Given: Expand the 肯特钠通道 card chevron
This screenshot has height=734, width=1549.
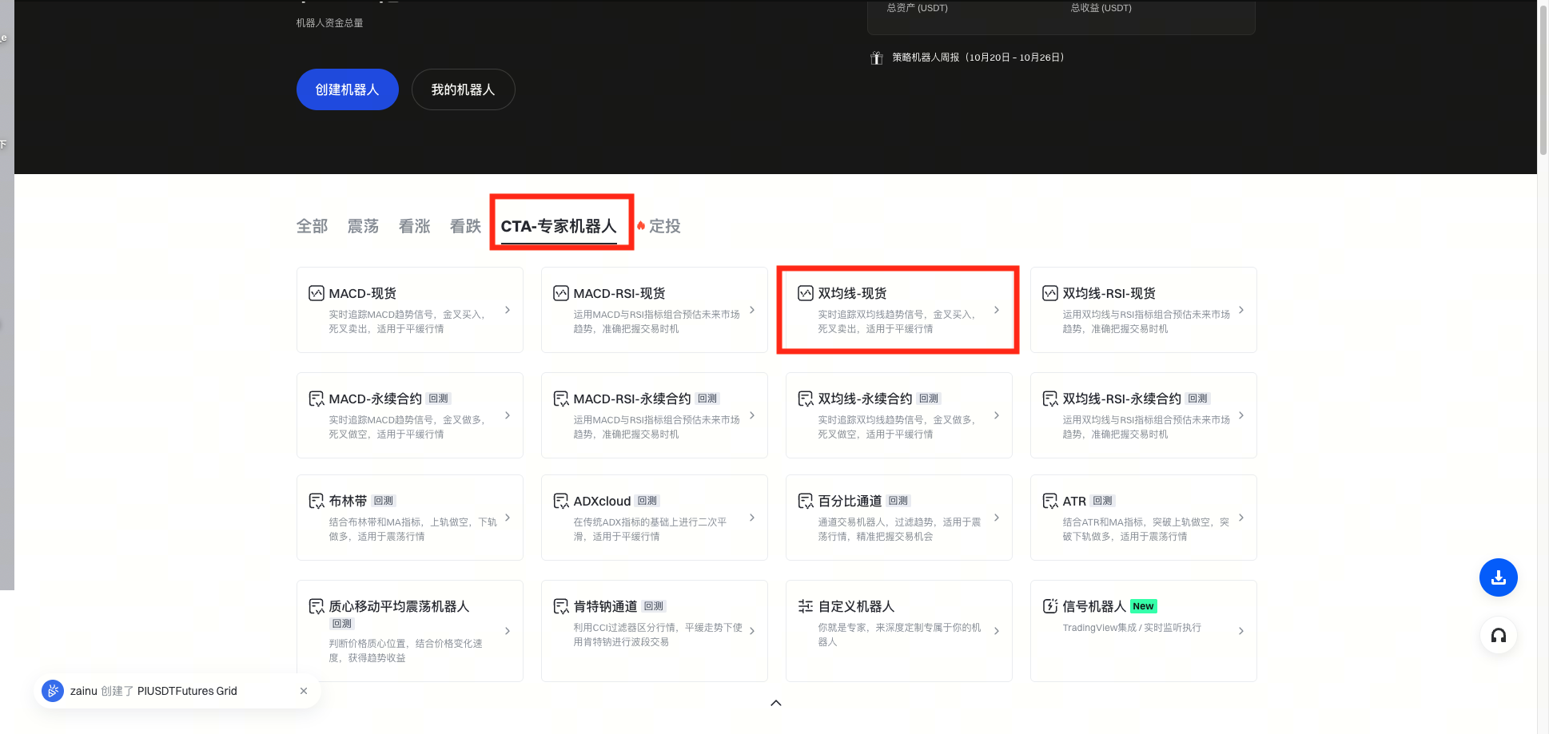Looking at the screenshot, I should coord(751,631).
